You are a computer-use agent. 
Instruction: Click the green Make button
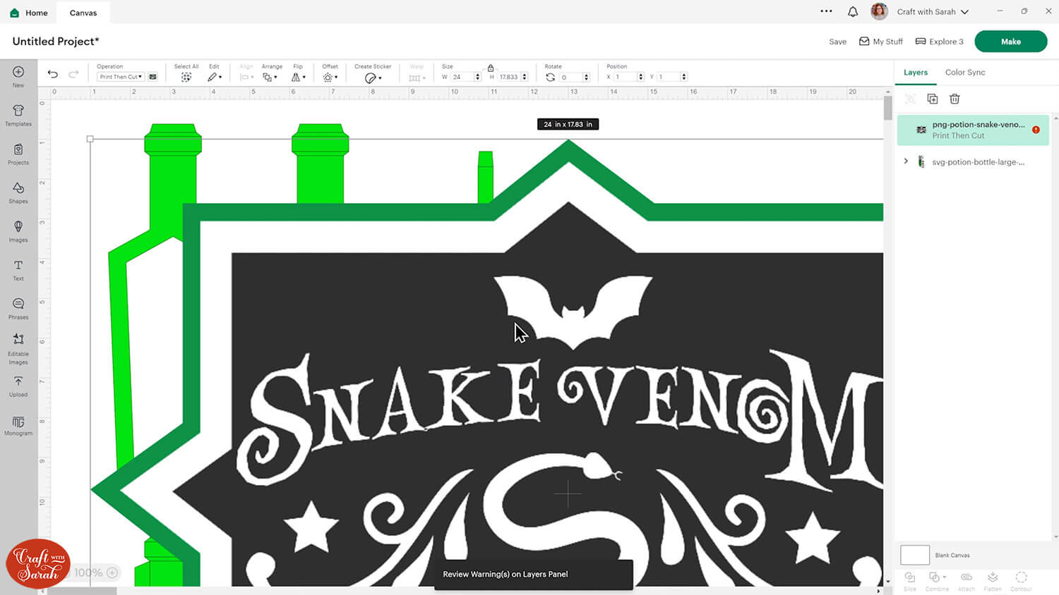1010,42
